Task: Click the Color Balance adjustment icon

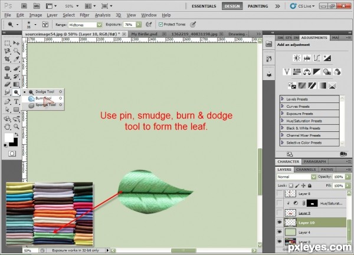Action: (307, 72)
